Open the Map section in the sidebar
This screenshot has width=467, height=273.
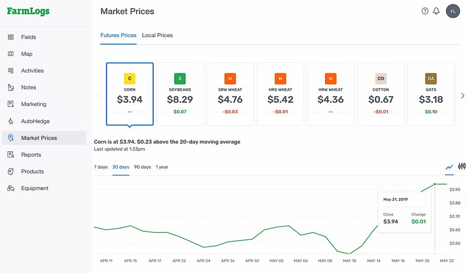click(26, 54)
